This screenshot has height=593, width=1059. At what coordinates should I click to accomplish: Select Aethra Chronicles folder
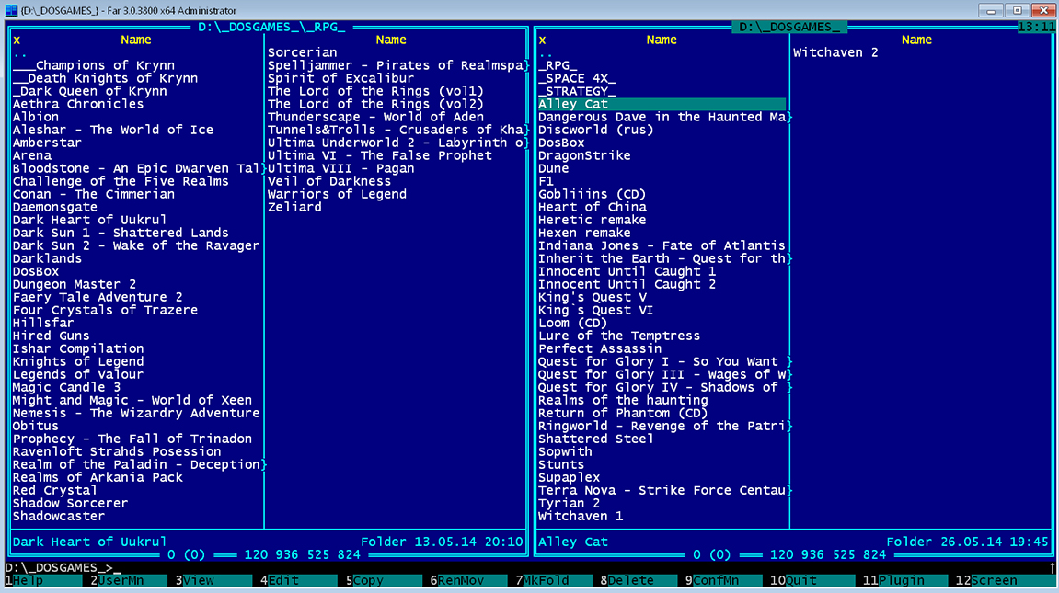77,104
